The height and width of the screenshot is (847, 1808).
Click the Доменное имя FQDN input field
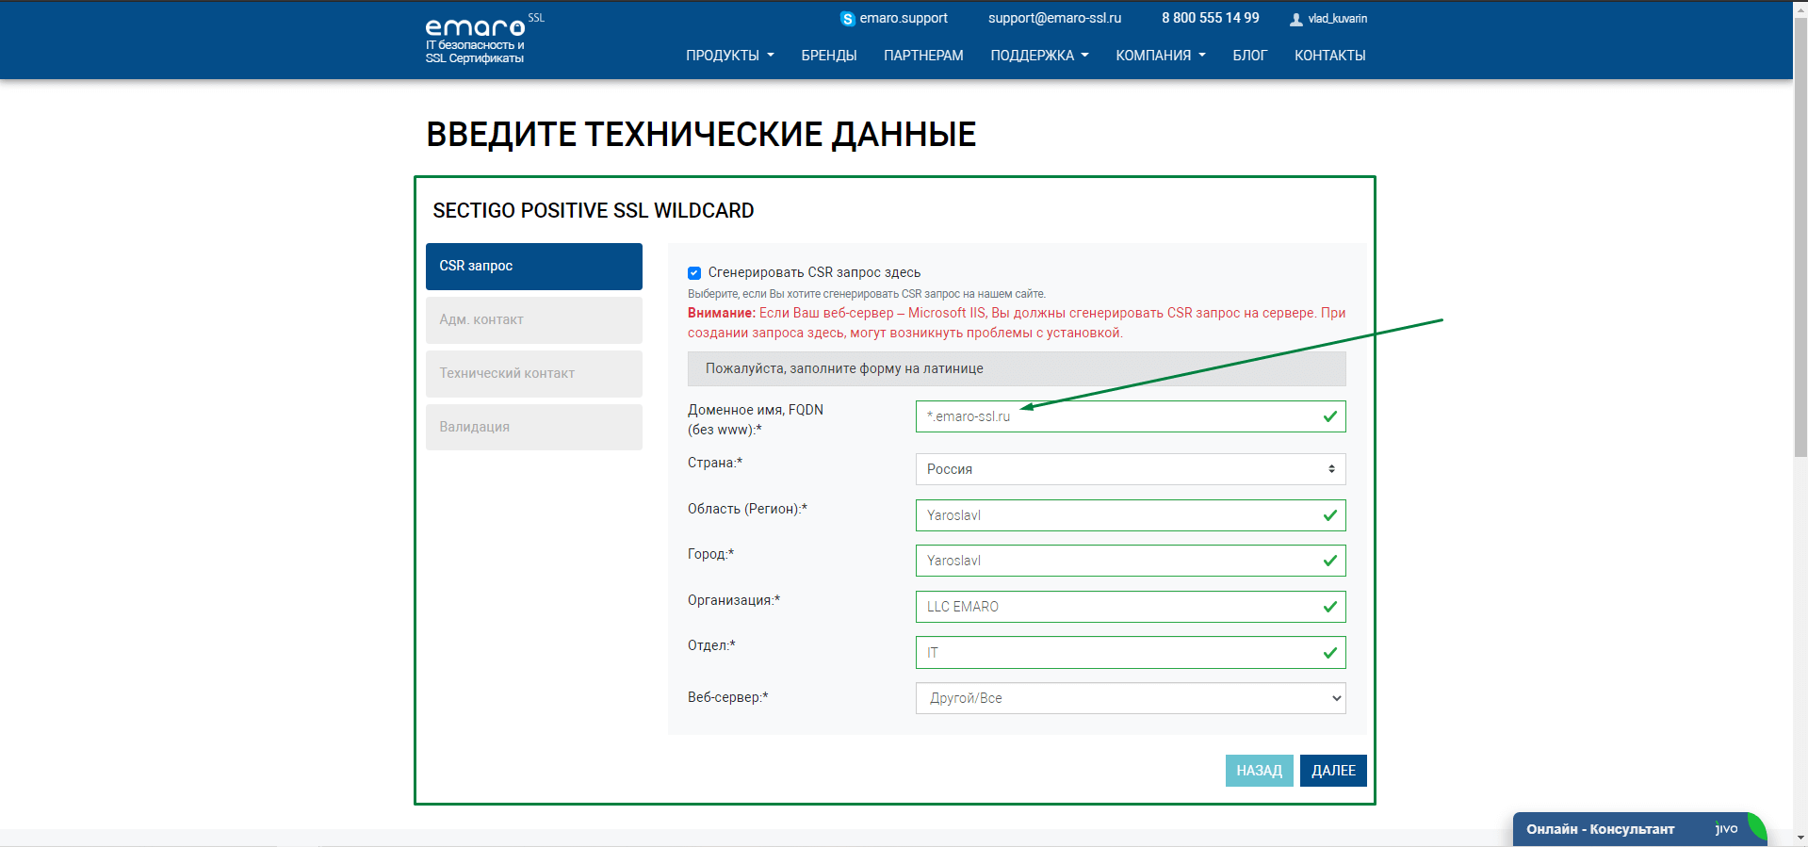click(1131, 416)
